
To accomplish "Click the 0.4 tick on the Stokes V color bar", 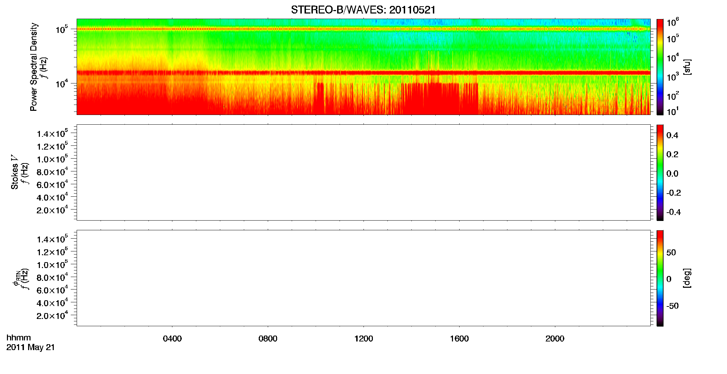I will [672, 135].
